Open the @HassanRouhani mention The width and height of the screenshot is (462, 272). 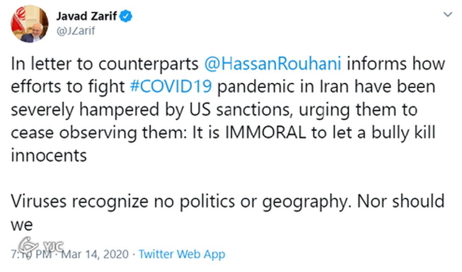pos(273,64)
